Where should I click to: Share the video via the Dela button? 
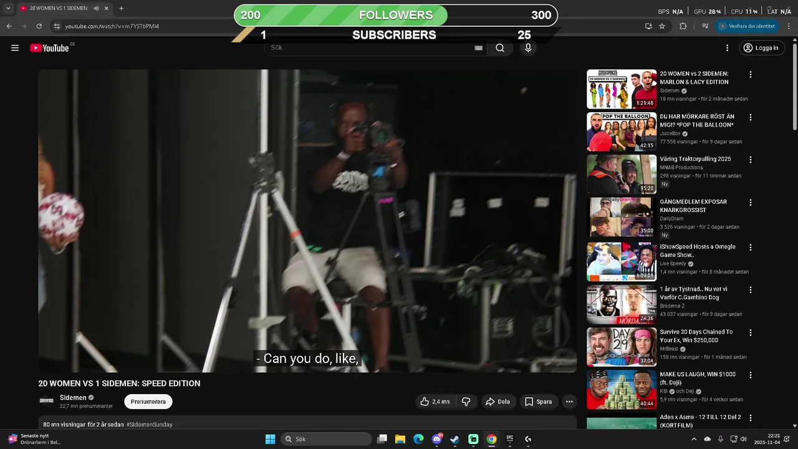(498, 402)
